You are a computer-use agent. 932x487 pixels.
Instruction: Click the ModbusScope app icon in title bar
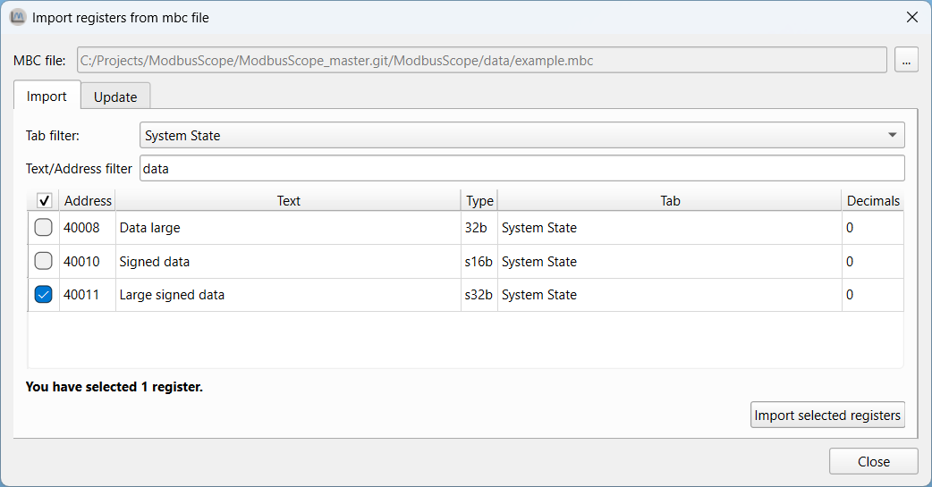18,17
